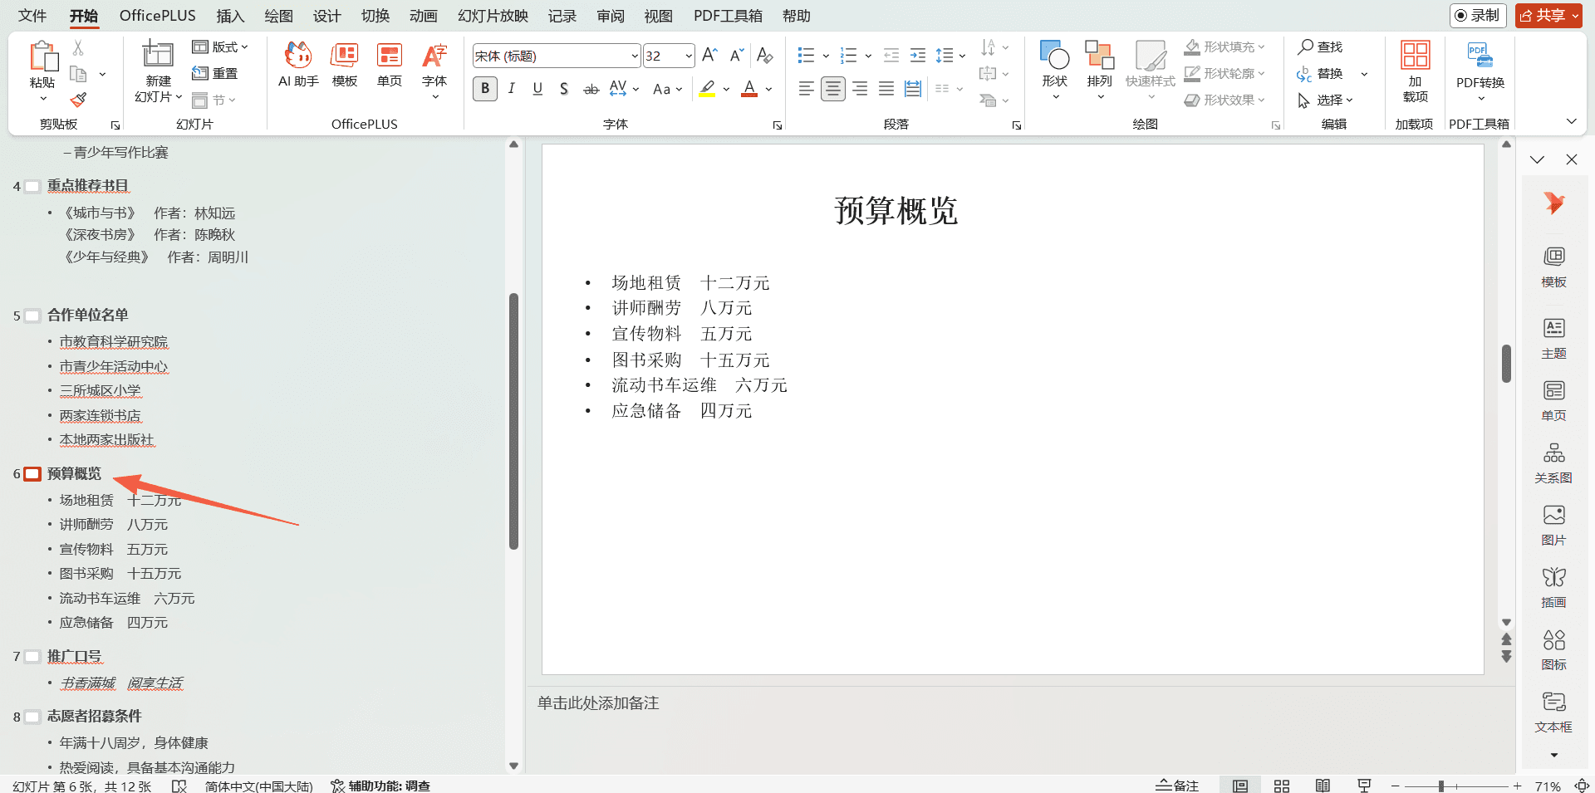Open the AI 助手 assistant
1595x793 pixels.
click(x=298, y=64)
